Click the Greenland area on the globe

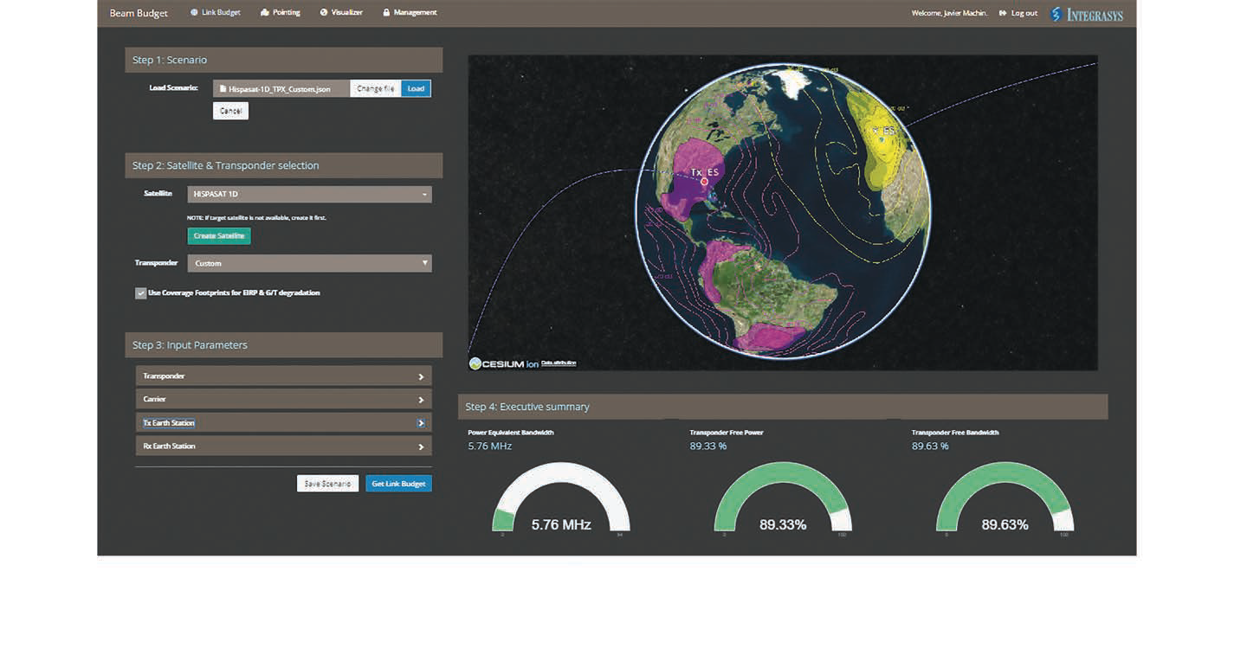[794, 81]
